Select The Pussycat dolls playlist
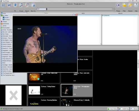This screenshot has width=139, height=111. pos(8,73)
